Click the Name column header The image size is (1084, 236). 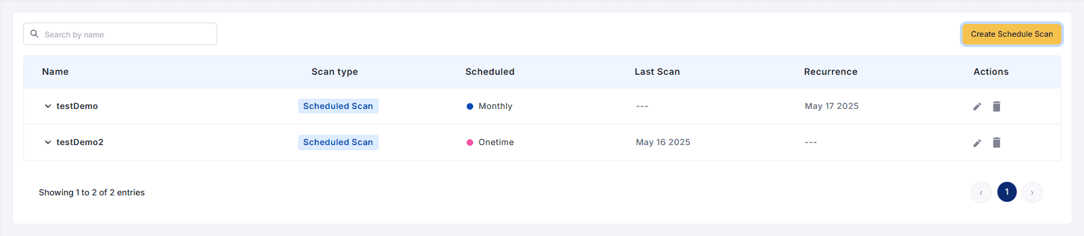coord(56,72)
